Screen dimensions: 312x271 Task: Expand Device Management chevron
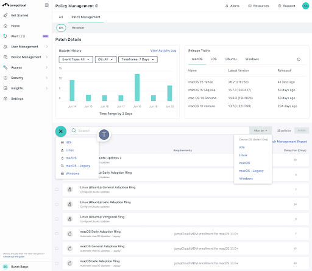coord(47,57)
